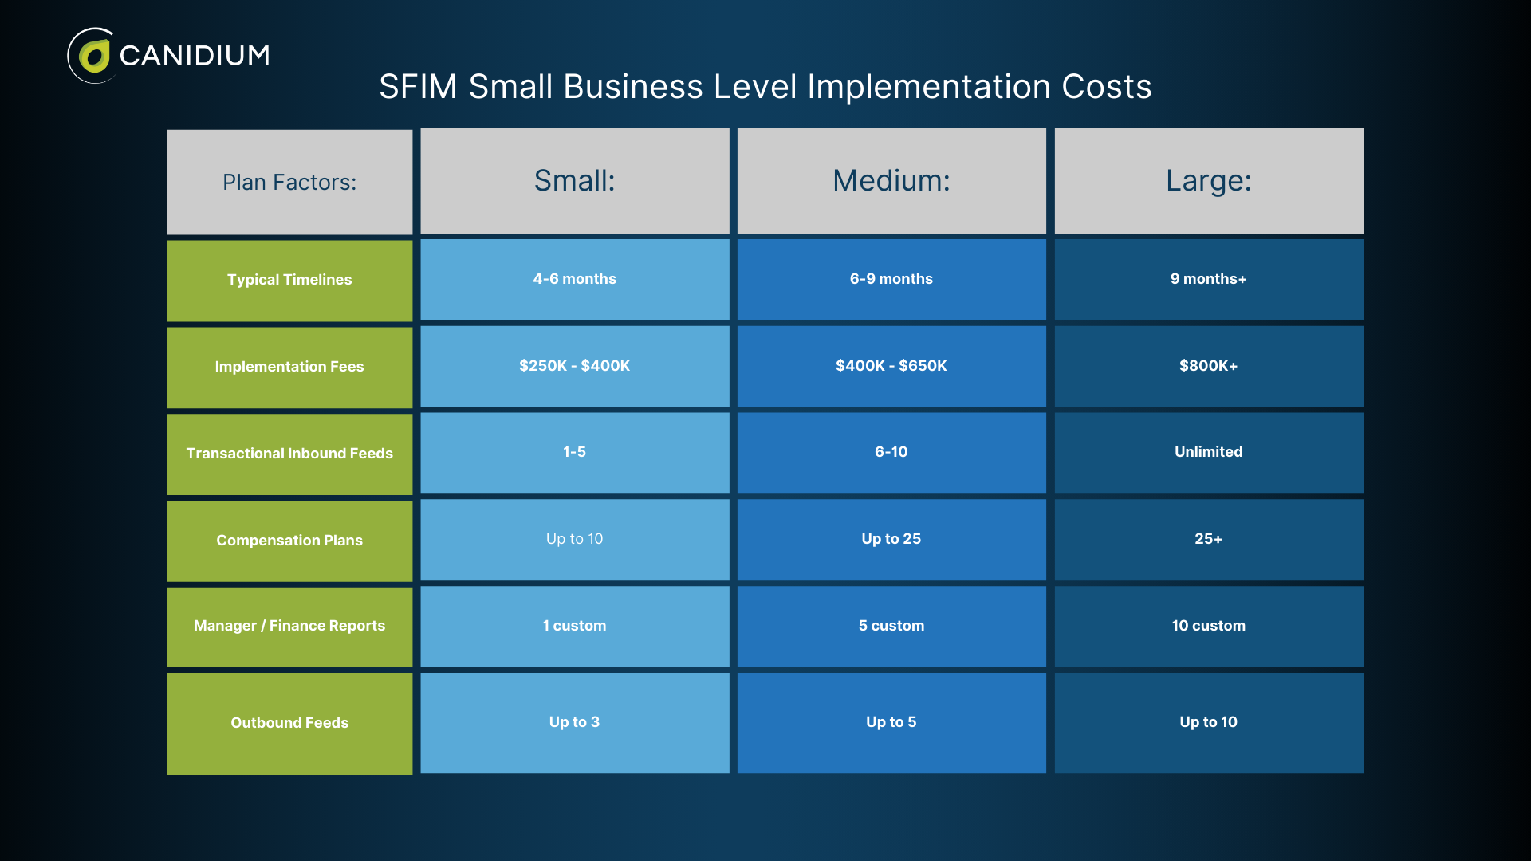This screenshot has width=1531, height=861.
Task: Click the 'Up to 10' outbound feeds cell
Action: pos(1209,723)
